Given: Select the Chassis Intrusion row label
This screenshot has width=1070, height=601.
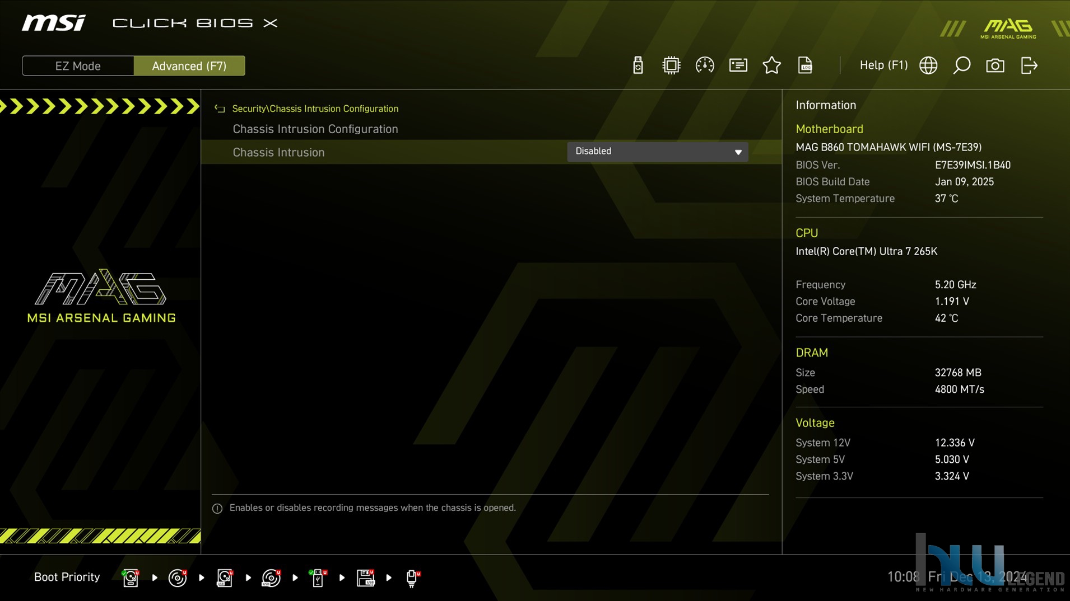Looking at the screenshot, I should (278, 152).
